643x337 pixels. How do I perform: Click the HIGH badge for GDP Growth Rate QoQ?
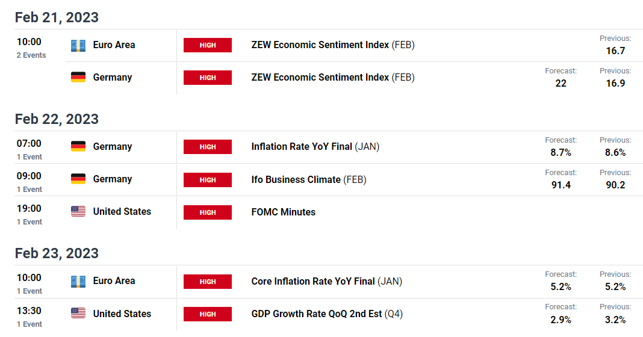(x=208, y=314)
